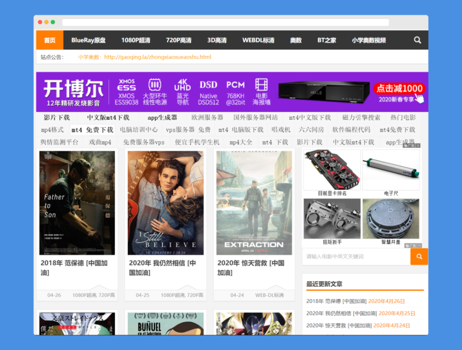Close the ad below the 智慧井盖 image
The height and width of the screenshot is (350, 462).
coord(419,246)
